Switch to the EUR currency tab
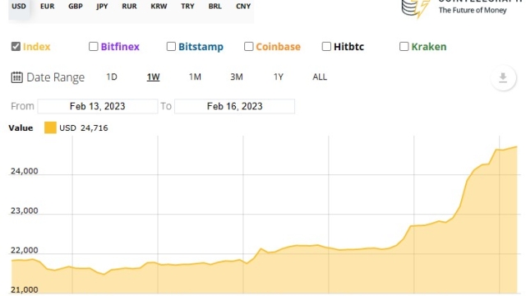This screenshot has width=526, height=296. tap(47, 7)
